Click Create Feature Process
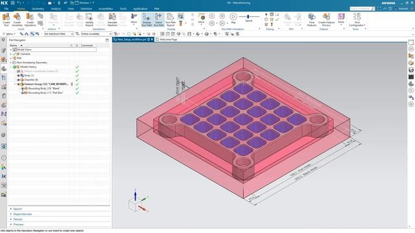The width and height of the screenshot is (415, 233). 326,19
